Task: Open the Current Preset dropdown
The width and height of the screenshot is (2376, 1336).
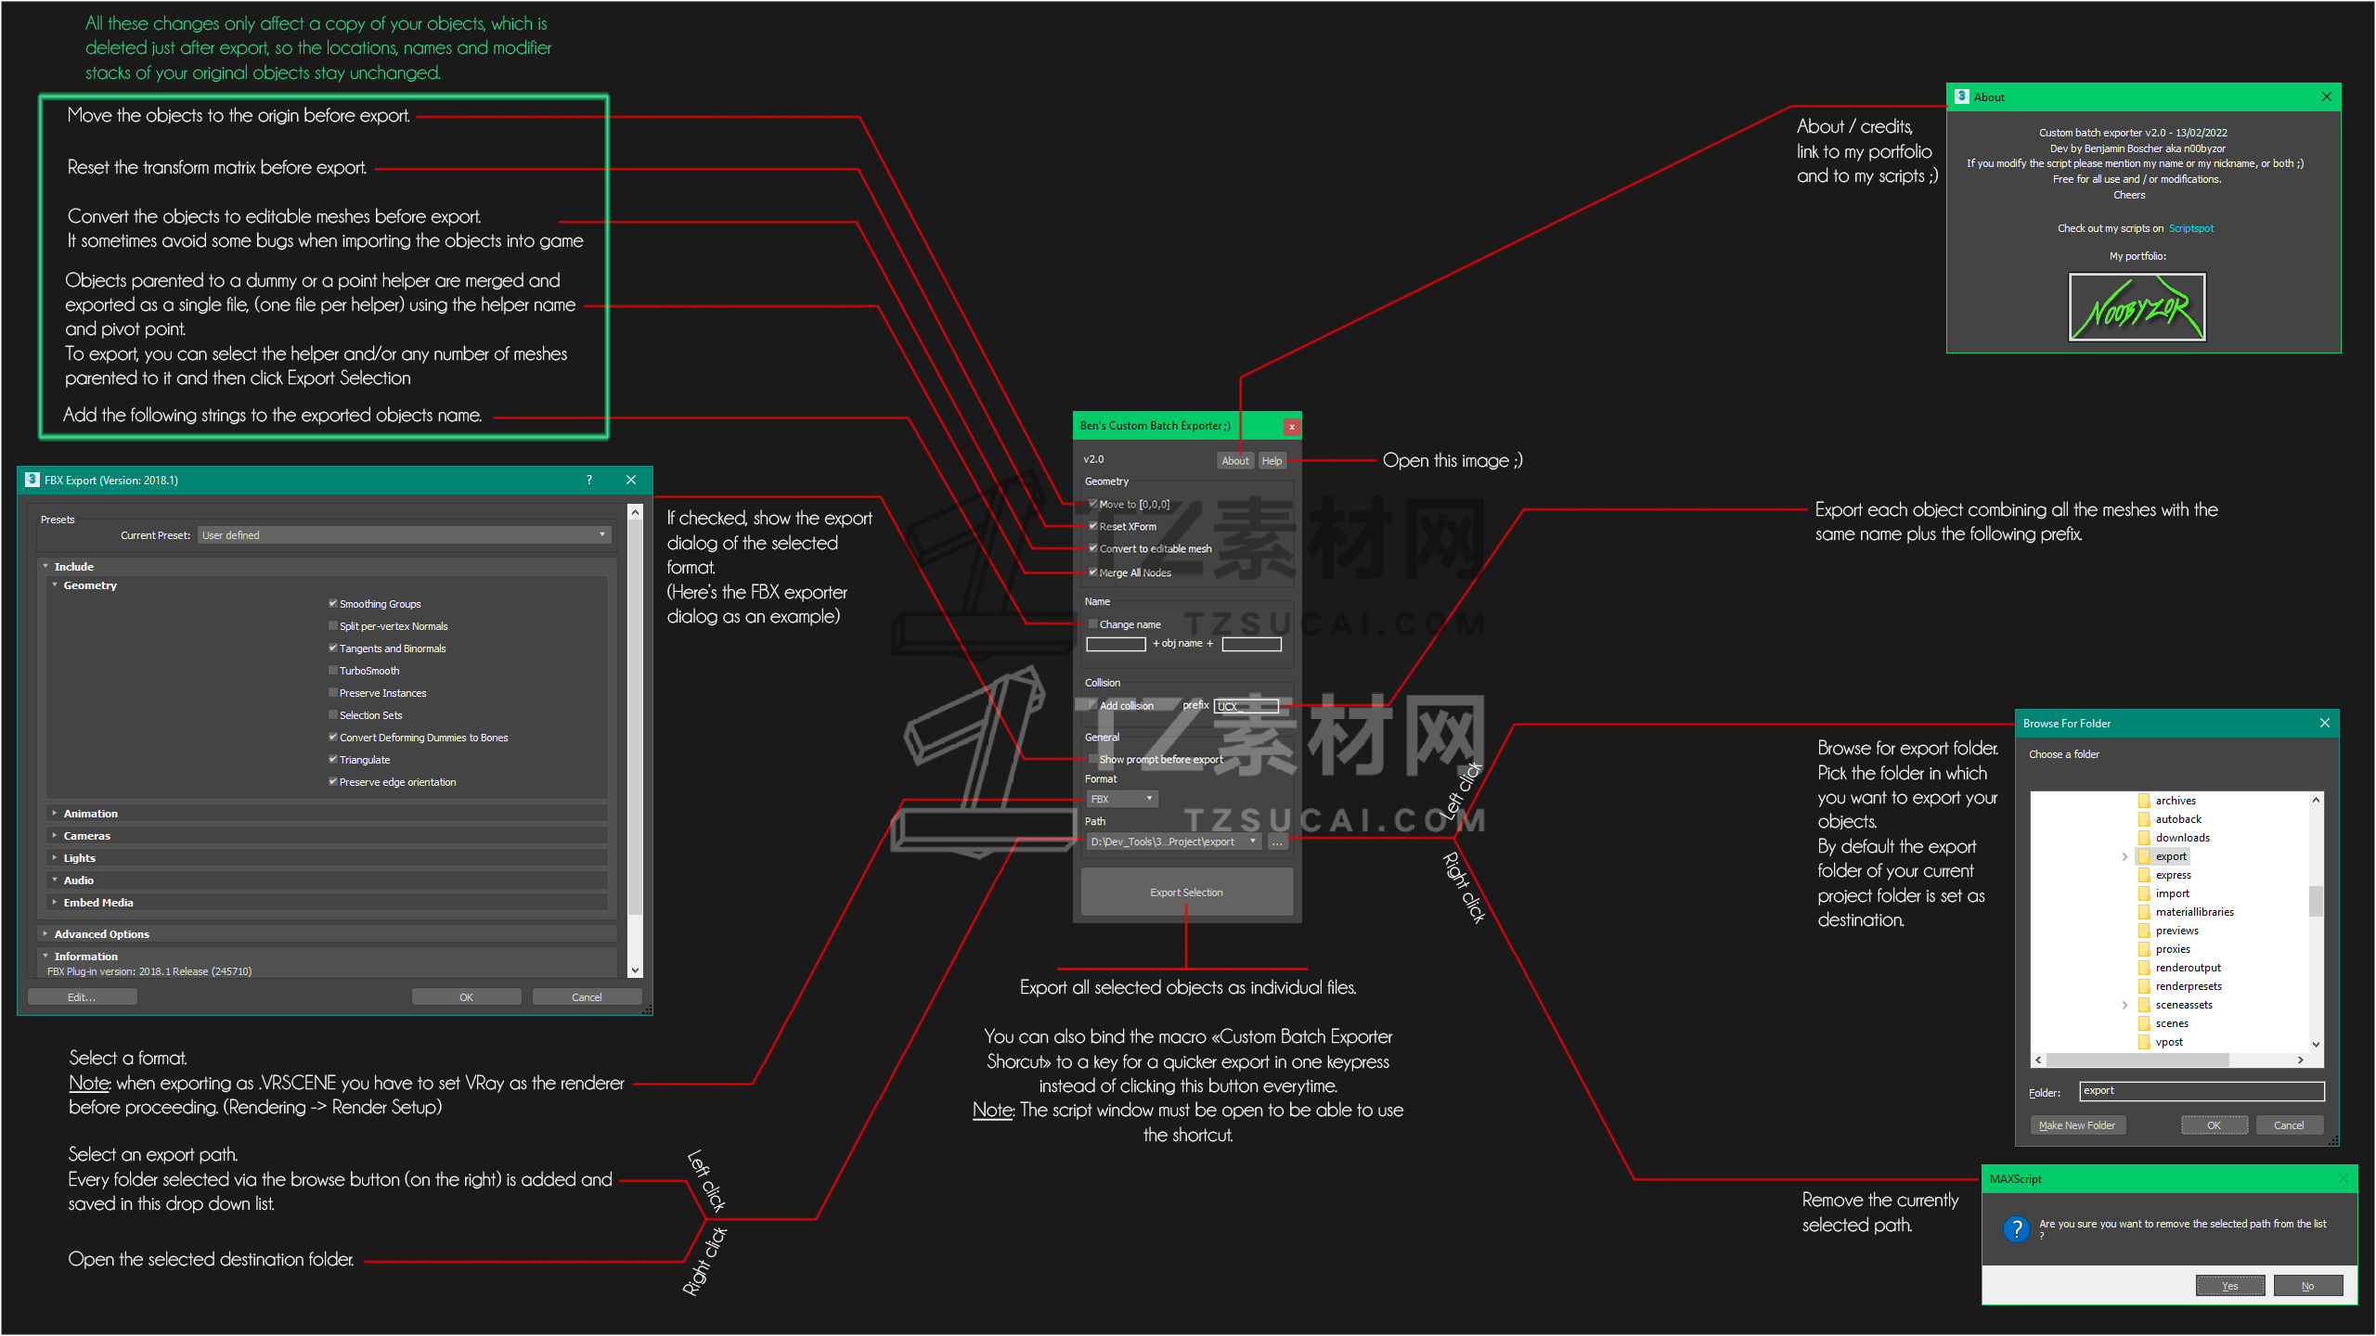Action: (405, 534)
